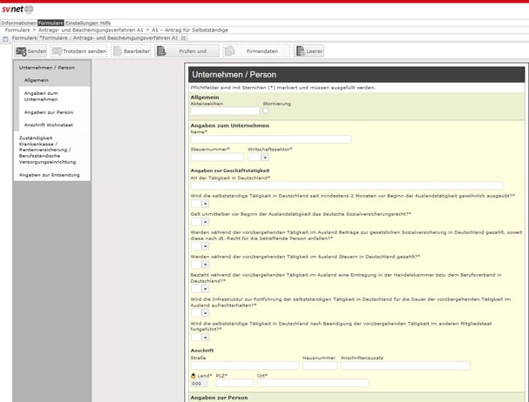Open the Wirtschaftssektor dropdown
529x402 pixels.
264,157
